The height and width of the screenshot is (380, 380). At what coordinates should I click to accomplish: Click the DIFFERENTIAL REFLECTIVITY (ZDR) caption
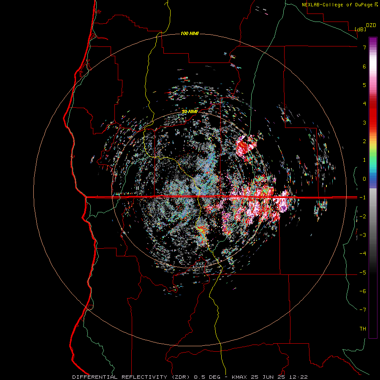point(132,377)
